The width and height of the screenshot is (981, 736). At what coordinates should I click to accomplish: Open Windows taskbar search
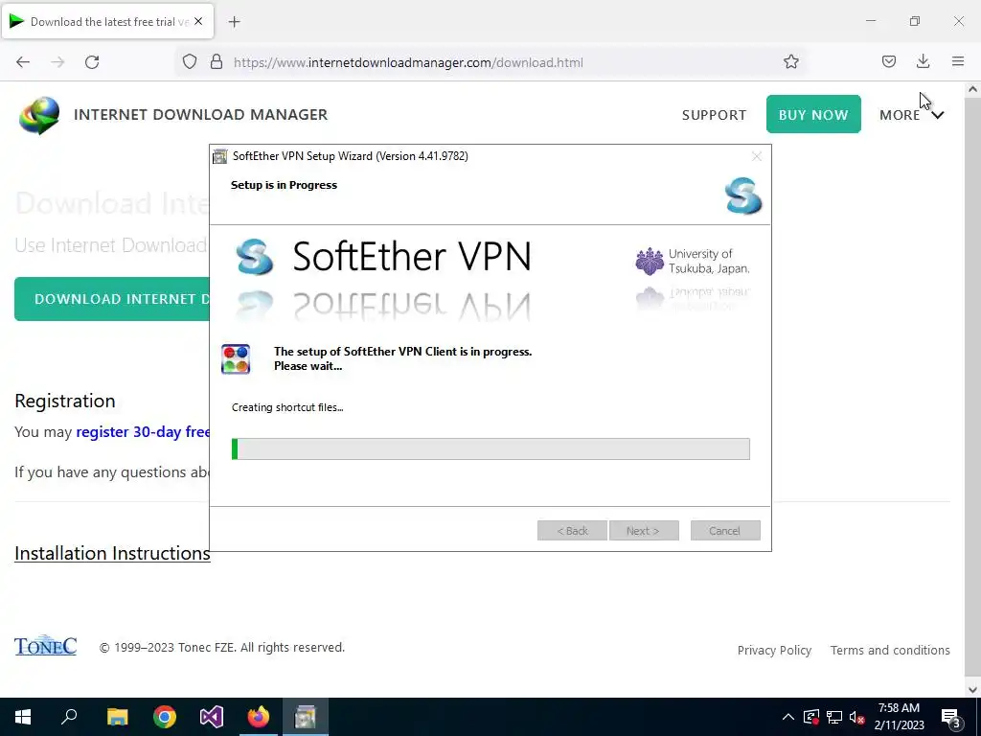point(69,717)
